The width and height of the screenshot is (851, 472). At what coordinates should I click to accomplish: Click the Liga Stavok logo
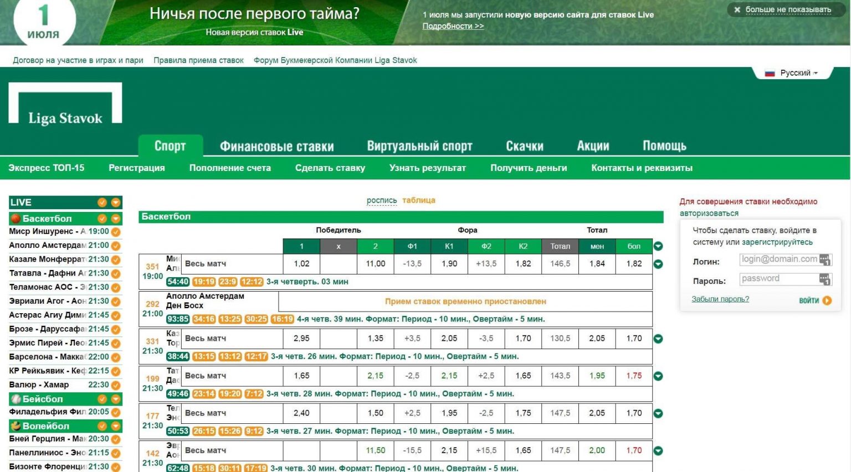[x=65, y=104]
